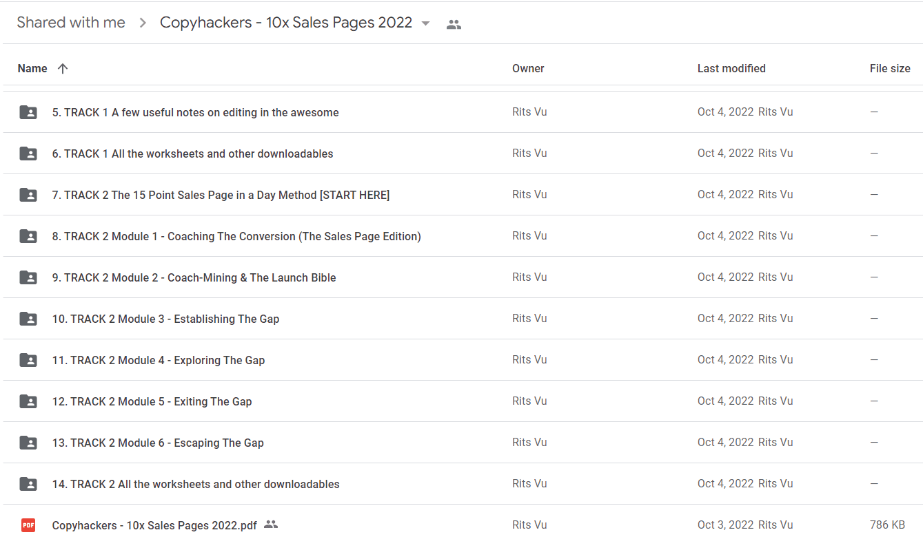The image size is (923, 539).
Task: Select '11. TRACK 2 Module 4 - Exploring The Gap'
Action: click(x=159, y=361)
